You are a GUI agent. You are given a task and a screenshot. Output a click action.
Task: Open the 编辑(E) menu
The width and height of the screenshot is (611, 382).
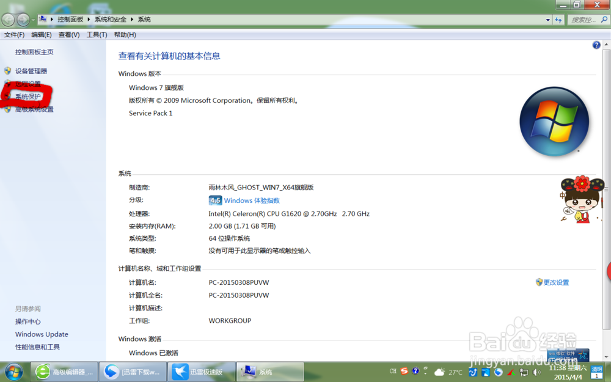tap(42, 35)
